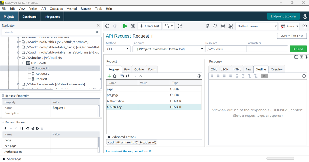The width and height of the screenshot is (309, 162).
Task: Open the Tools menu
Action: (98, 9)
